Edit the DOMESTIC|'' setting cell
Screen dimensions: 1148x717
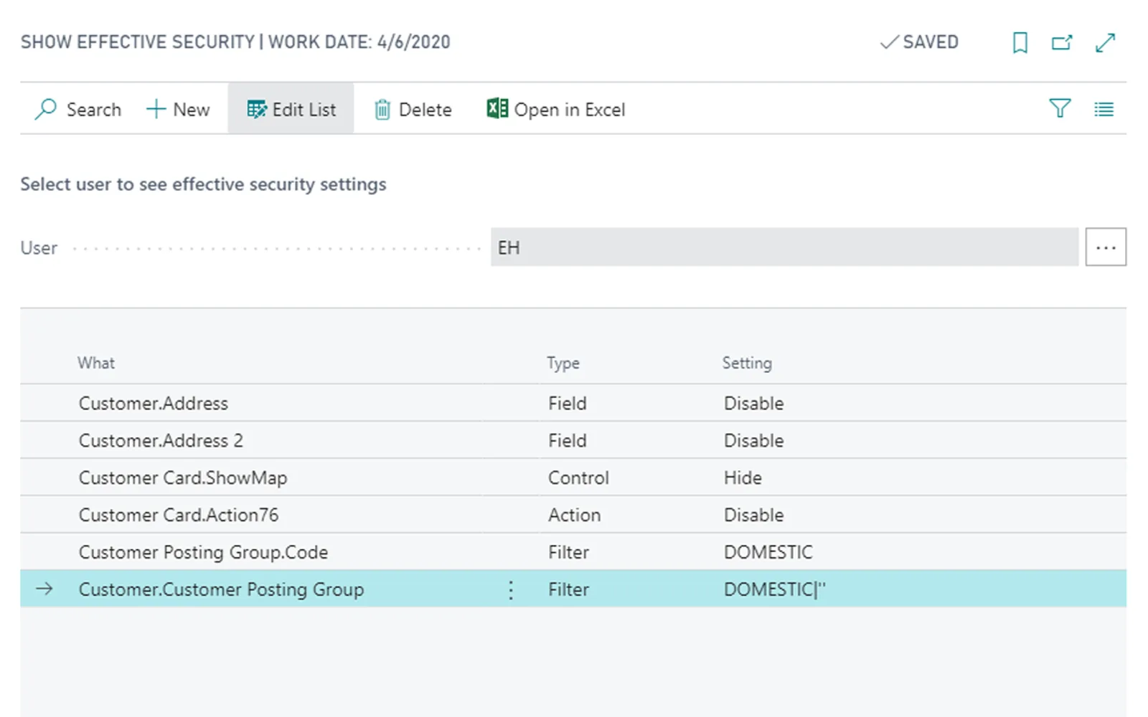774,589
